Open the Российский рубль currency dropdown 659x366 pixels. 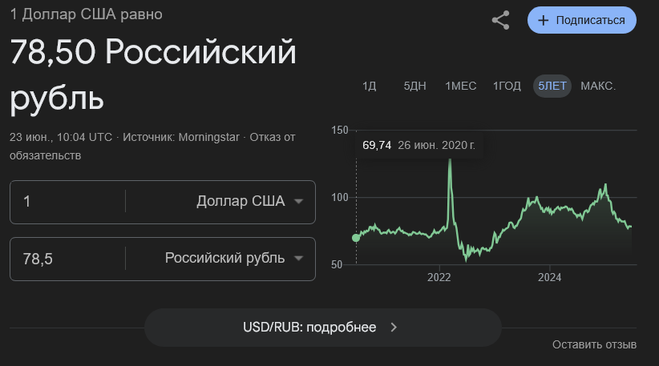(x=233, y=258)
